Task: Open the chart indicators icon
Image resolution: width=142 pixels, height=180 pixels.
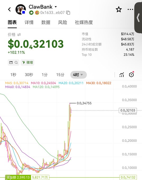Action: click(x=122, y=75)
